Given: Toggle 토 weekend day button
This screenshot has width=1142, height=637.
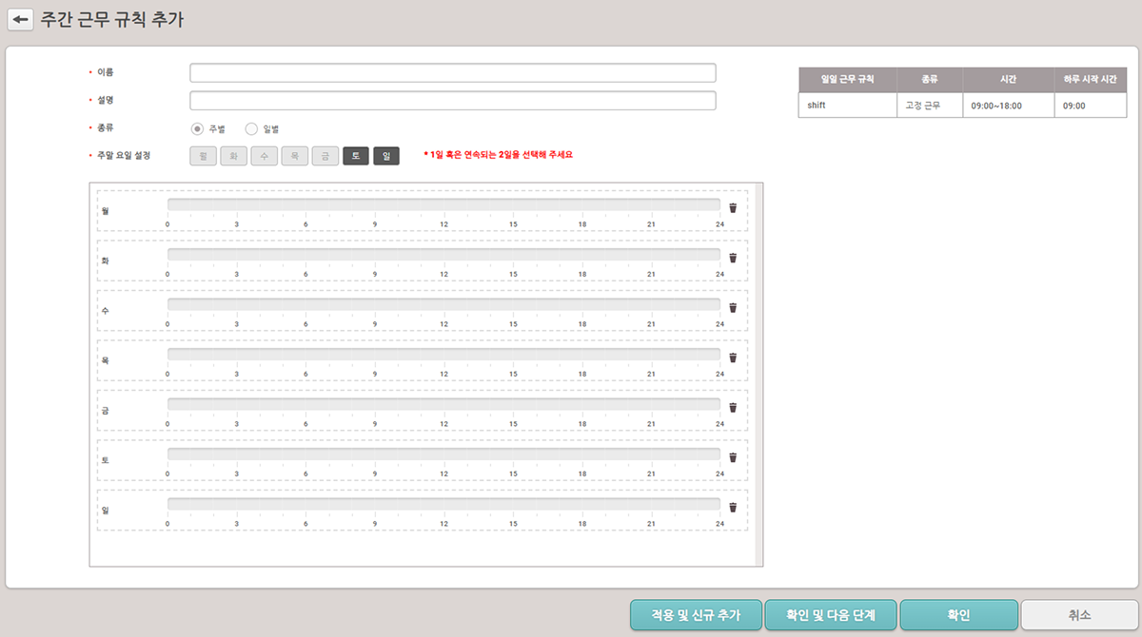Looking at the screenshot, I should pyautogui.click(x=356, y=156).
